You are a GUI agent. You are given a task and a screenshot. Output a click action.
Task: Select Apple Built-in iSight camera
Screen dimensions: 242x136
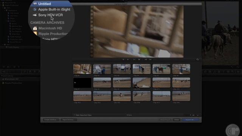pyautogui.click(x=54, y=9)
